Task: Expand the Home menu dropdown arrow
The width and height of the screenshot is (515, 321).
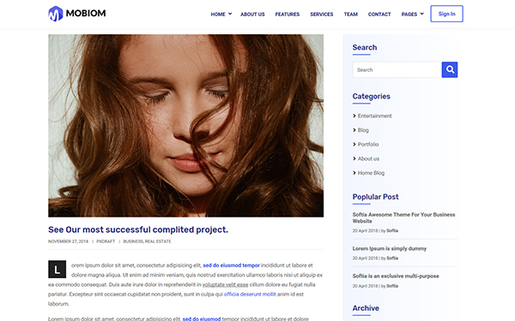Action: (x=230, y=14)
